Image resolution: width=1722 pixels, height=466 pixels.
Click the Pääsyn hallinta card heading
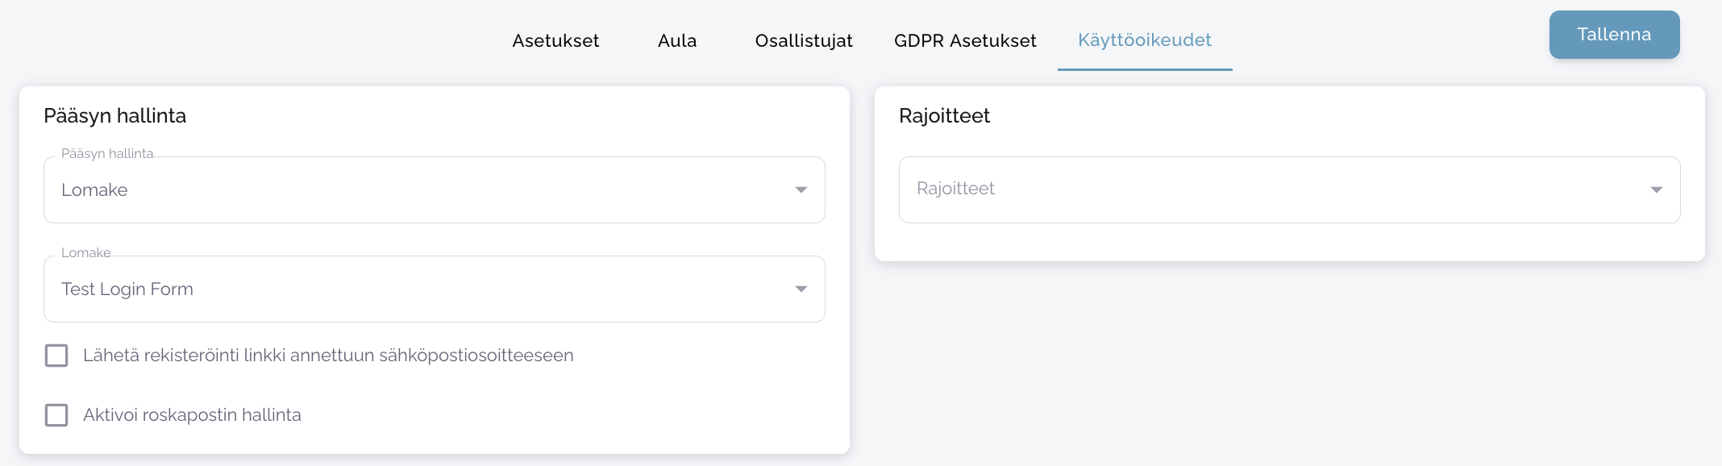pyautogui.click(x=114, y=116)
